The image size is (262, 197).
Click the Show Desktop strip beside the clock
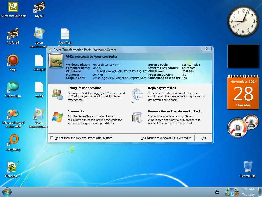(260, 192)
